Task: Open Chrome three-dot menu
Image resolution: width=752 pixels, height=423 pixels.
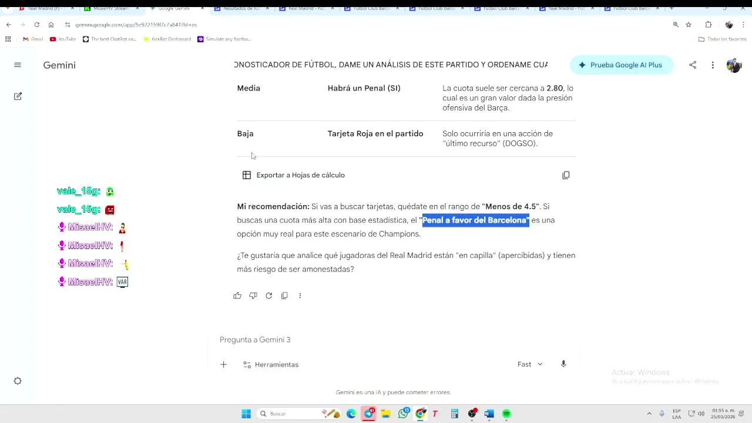Action: tap(744, 25)
